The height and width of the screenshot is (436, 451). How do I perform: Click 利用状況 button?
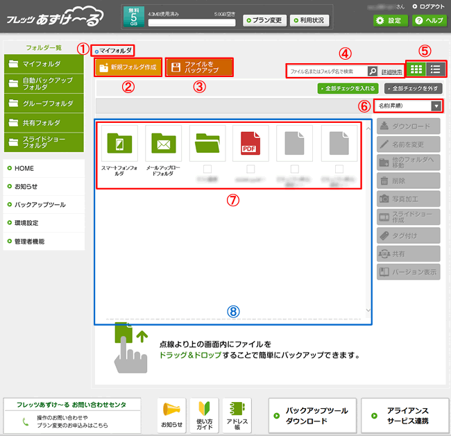(309, 20)
